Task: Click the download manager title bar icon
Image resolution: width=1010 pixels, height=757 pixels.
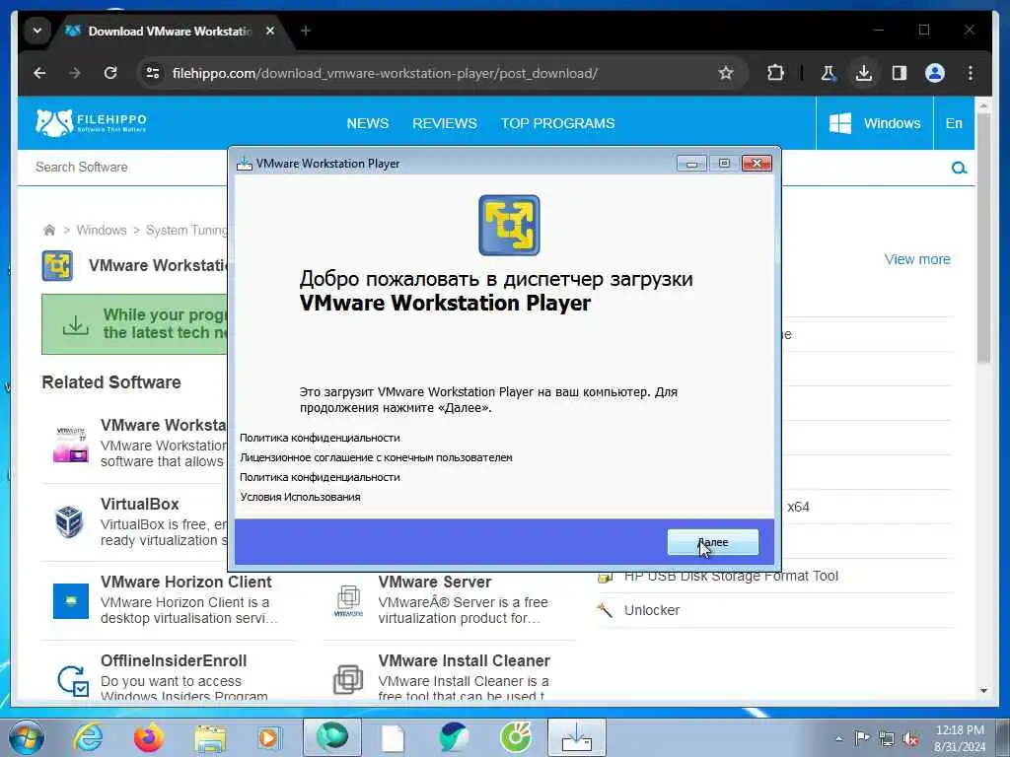Action: click(x=245, y=164)
